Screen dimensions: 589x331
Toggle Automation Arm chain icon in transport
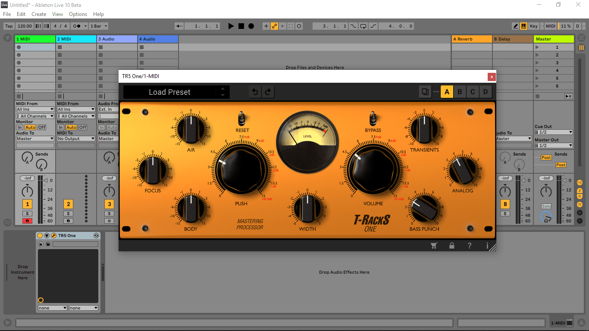pyautogui.click(x=274, y=26)
